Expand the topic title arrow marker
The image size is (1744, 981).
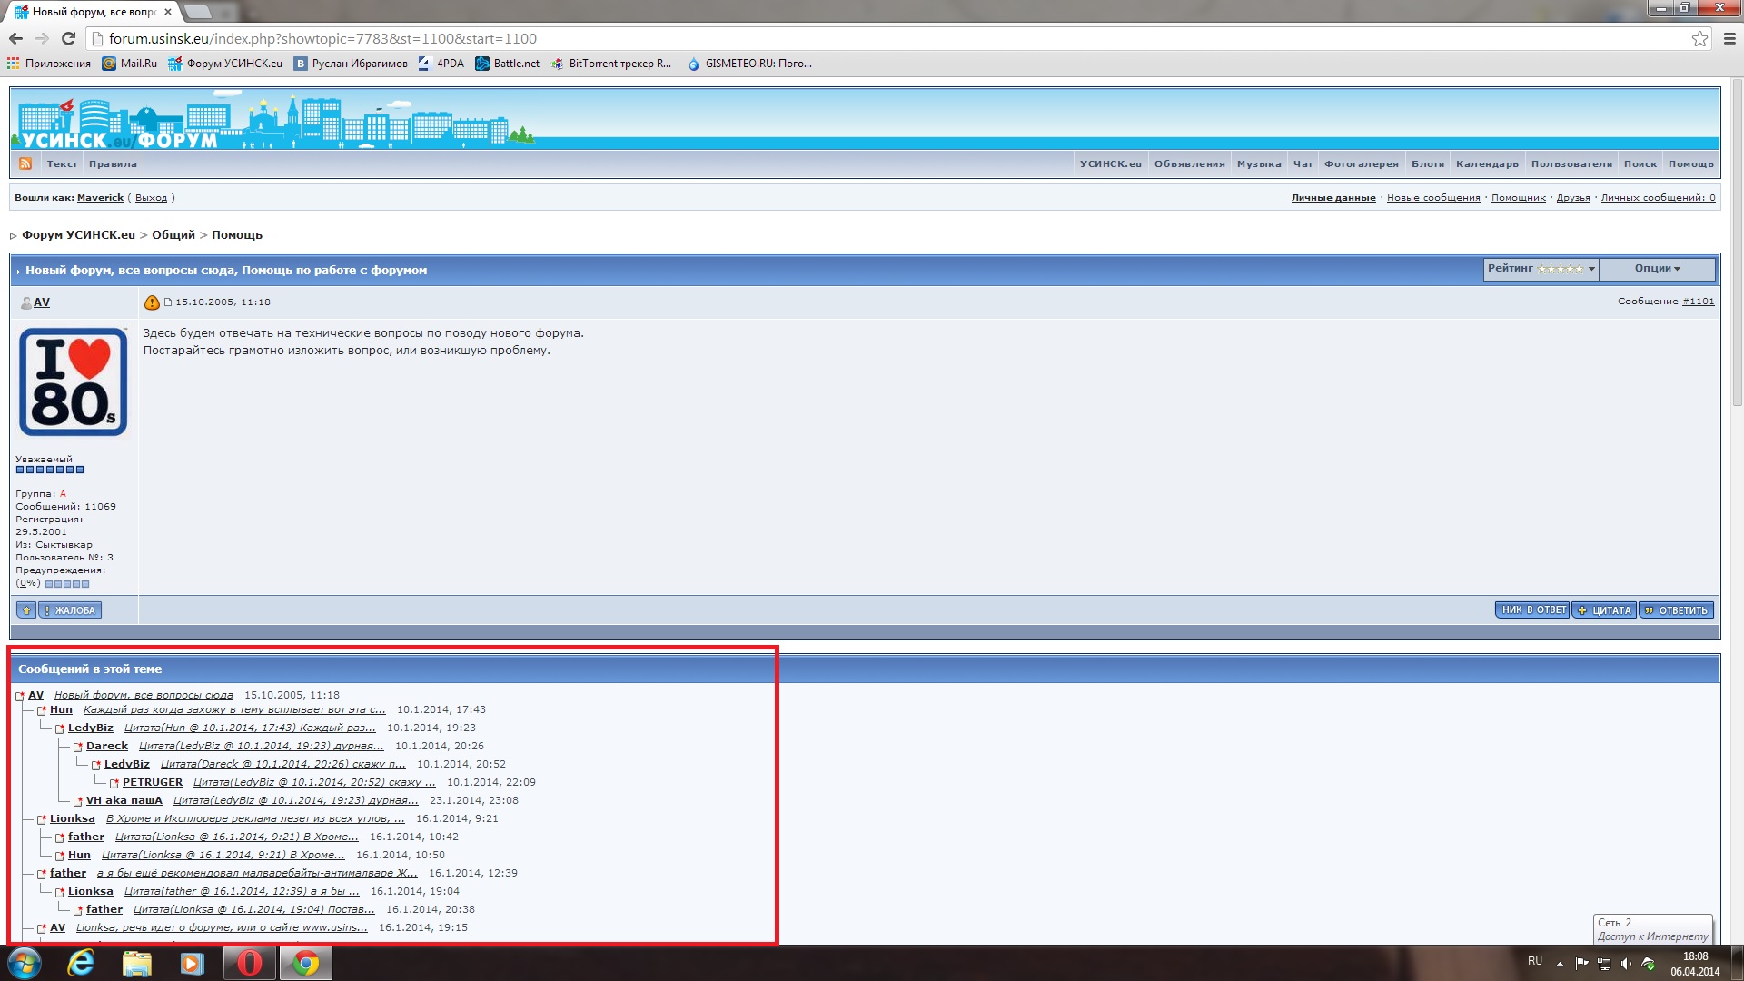coord(18,272)
